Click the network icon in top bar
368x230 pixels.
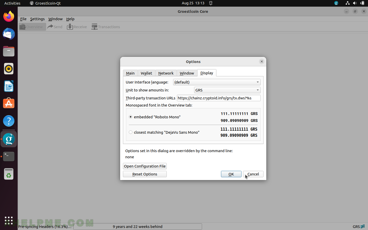click(x=348, y=3)
